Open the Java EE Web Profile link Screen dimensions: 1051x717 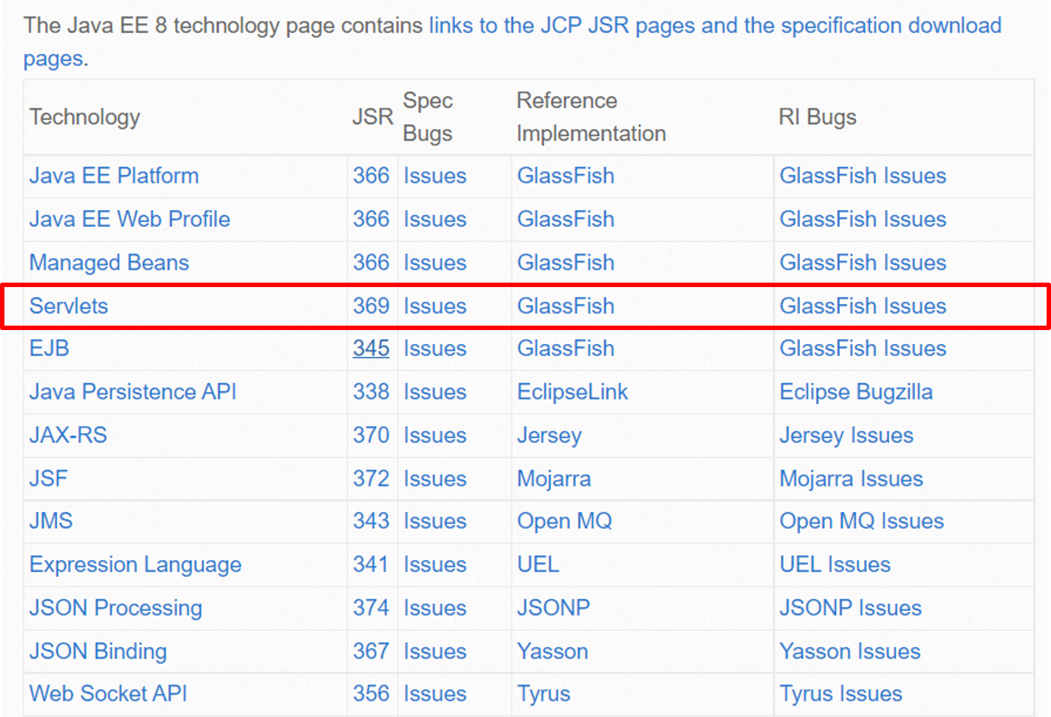point(130,219)
